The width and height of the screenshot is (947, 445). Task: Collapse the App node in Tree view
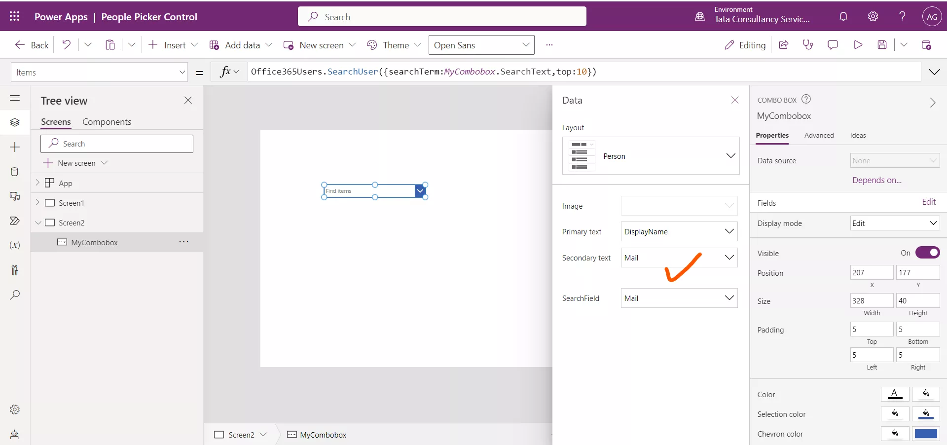pos(38,183)
